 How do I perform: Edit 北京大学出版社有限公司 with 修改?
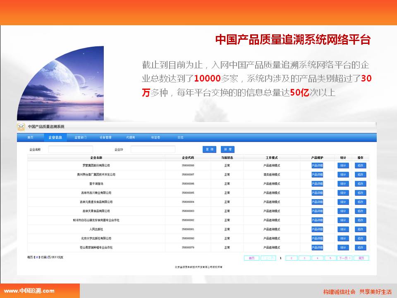pyautogui.click(x=361, y=238)
